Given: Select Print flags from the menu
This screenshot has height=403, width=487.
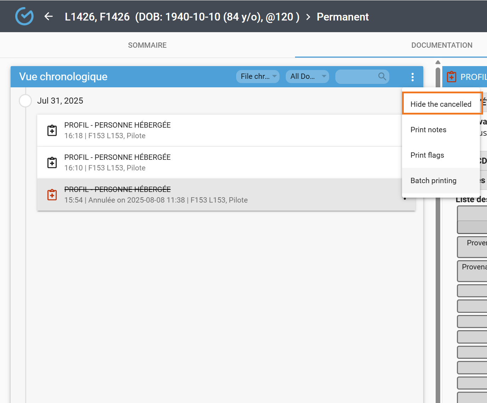Looking at the screenshot, I should 427,155.
